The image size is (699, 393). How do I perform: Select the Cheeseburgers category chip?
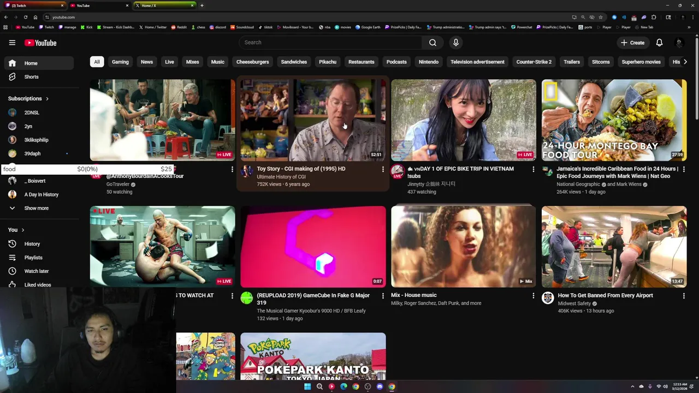(x=252, y=62)
